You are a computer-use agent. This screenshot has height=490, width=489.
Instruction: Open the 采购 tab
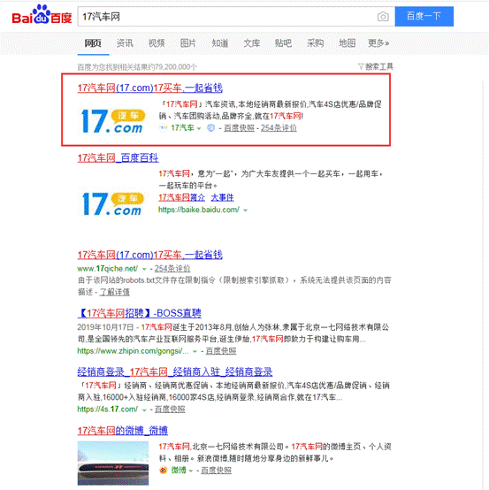[315, 43]
